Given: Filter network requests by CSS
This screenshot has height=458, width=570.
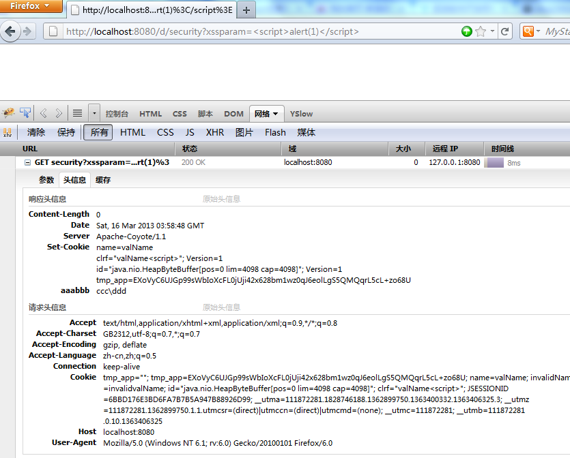Looking at the screenshot, I should [165, 132].
